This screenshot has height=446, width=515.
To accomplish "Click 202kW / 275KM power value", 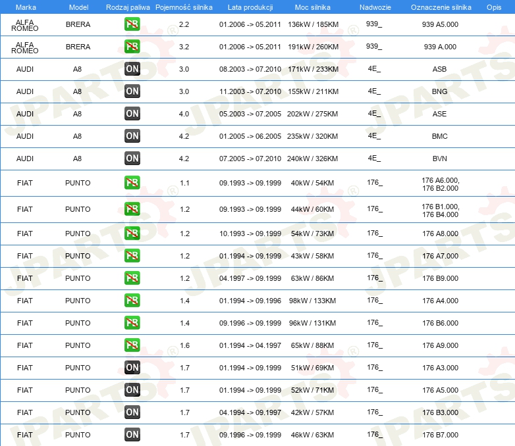I will coord(312,114).
